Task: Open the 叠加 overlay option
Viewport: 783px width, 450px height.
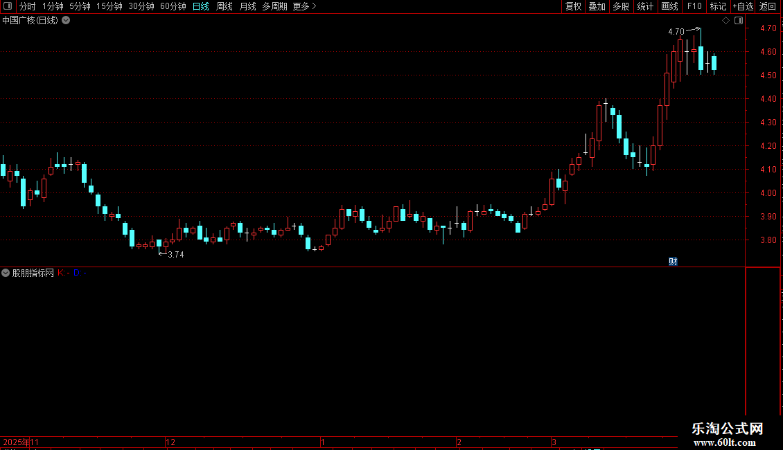Action: click(597, 6)
